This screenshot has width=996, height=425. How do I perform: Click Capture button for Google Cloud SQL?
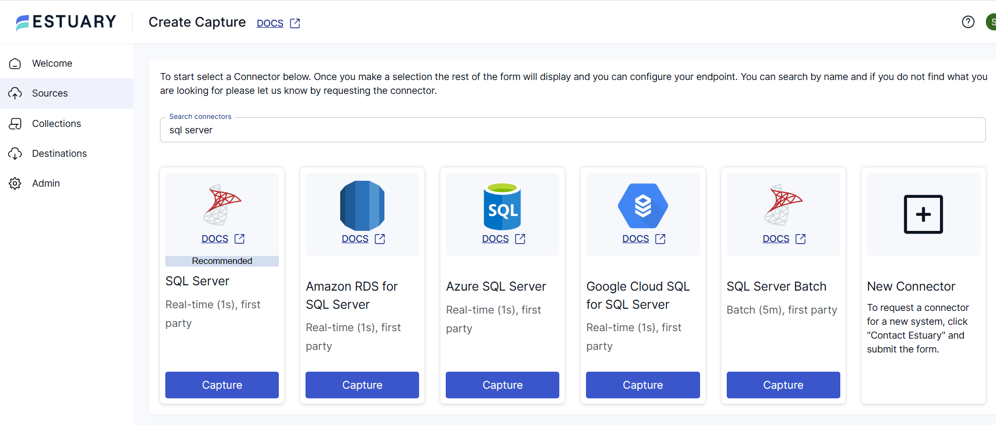click(x=642, y=385)
